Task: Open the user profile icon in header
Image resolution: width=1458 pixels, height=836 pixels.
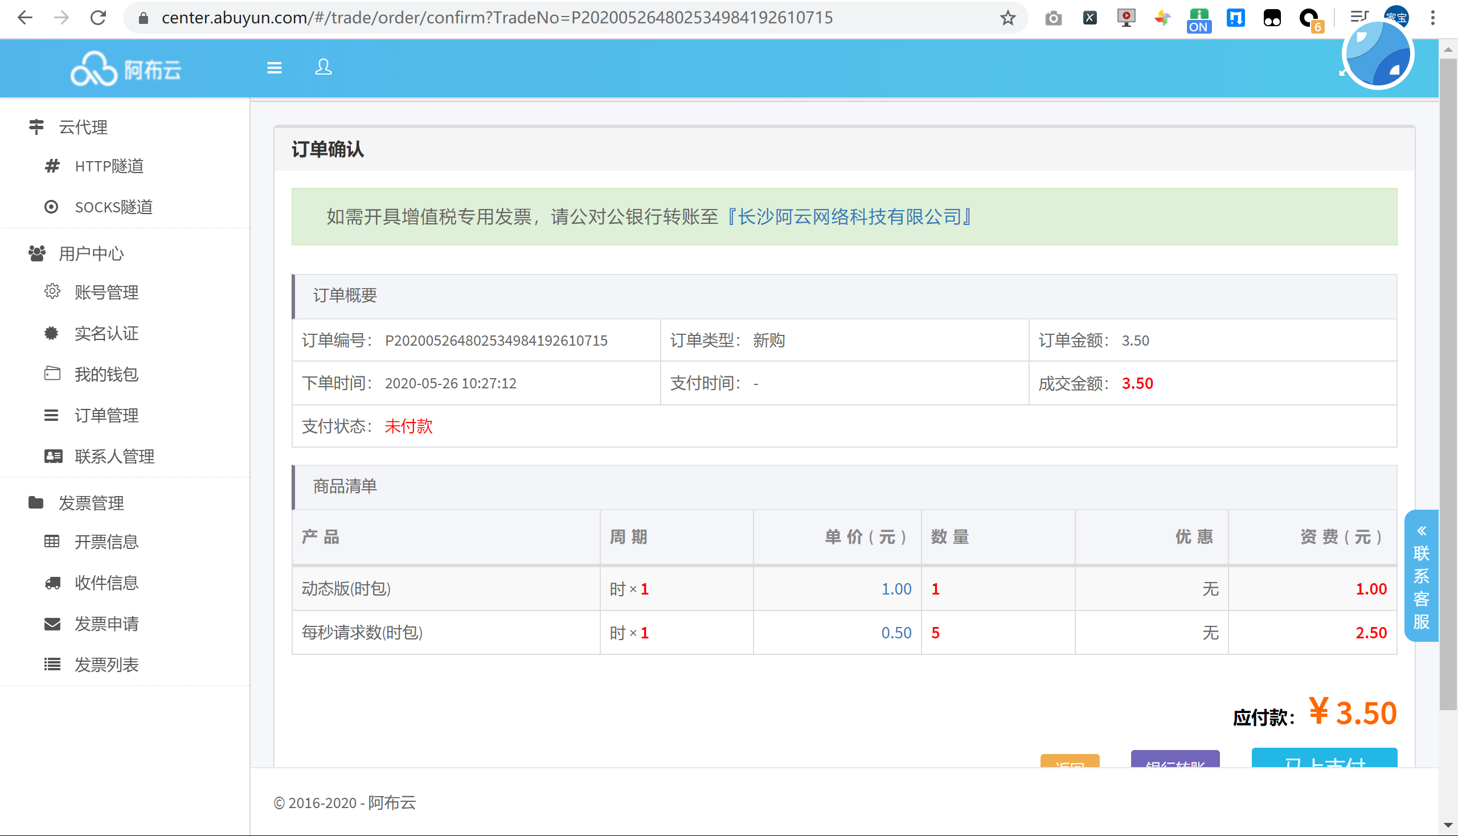Action: click(323, 67)
